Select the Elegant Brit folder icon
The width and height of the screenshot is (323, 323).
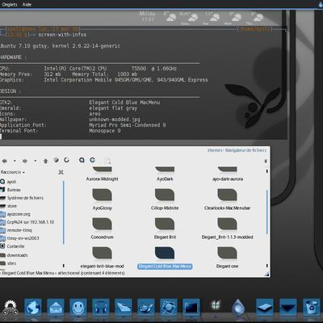(165, 224)
